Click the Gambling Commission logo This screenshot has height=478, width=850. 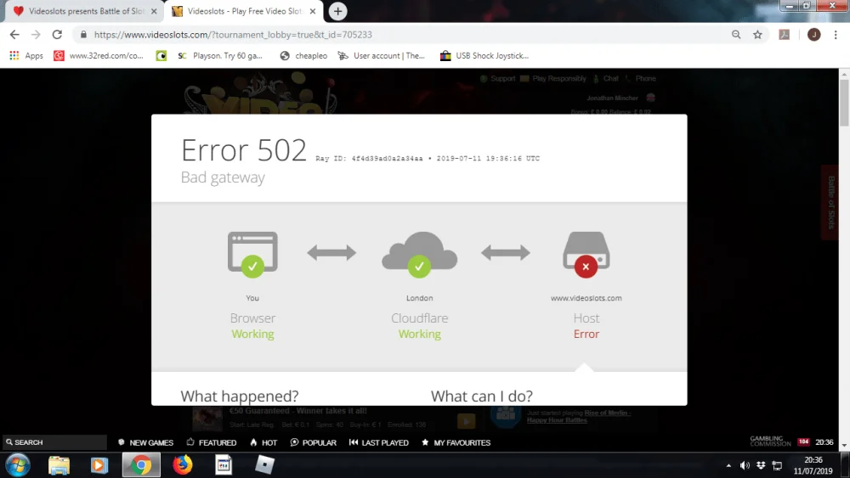point(770,441)
